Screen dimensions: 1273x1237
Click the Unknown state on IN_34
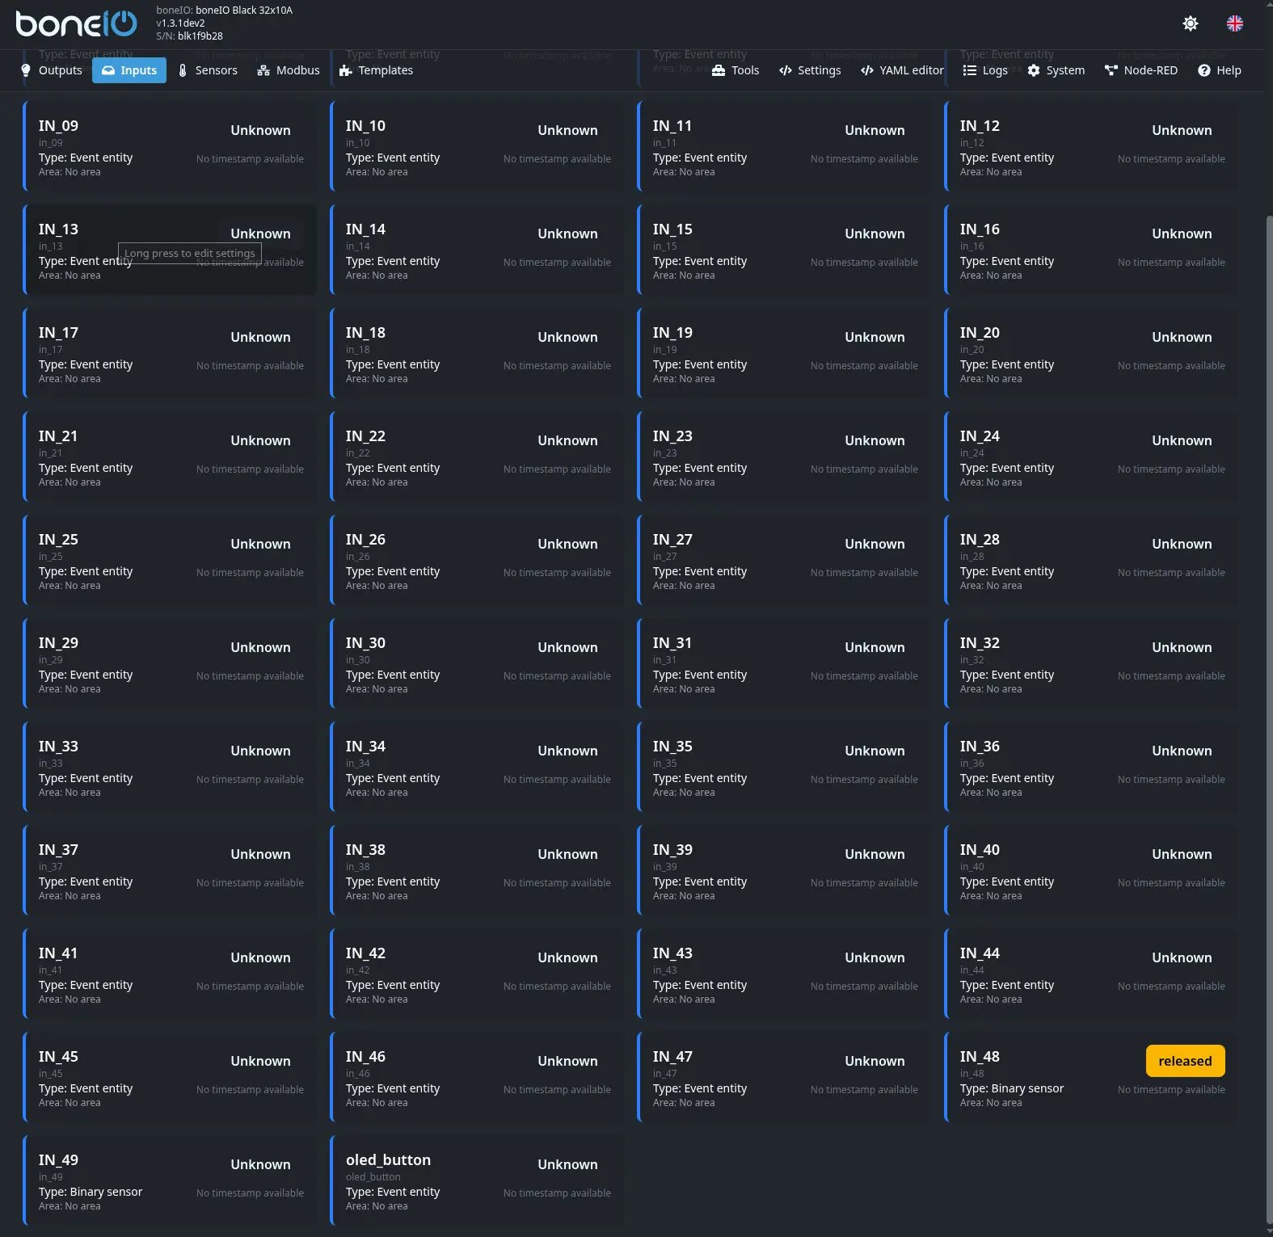click(x=567, y=751)
